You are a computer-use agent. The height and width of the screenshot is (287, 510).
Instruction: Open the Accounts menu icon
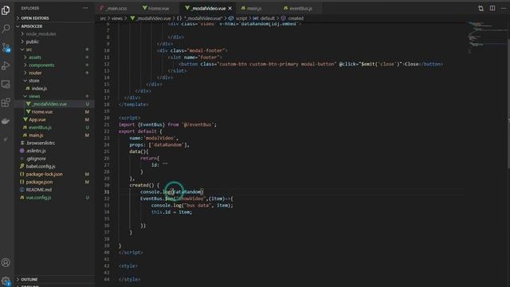pos(6,262)
